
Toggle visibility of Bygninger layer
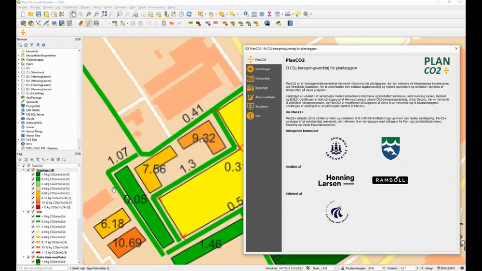point(28,170)
